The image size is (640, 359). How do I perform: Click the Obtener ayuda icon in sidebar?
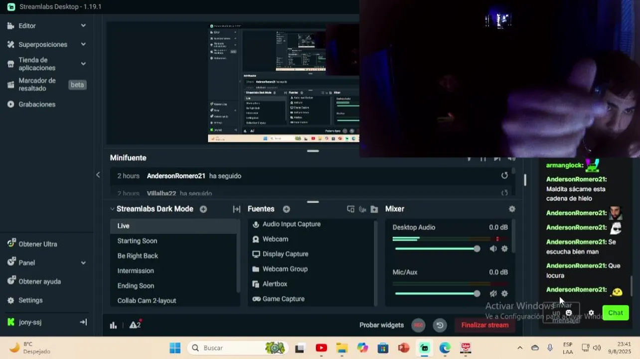click(x=11, y=281)
